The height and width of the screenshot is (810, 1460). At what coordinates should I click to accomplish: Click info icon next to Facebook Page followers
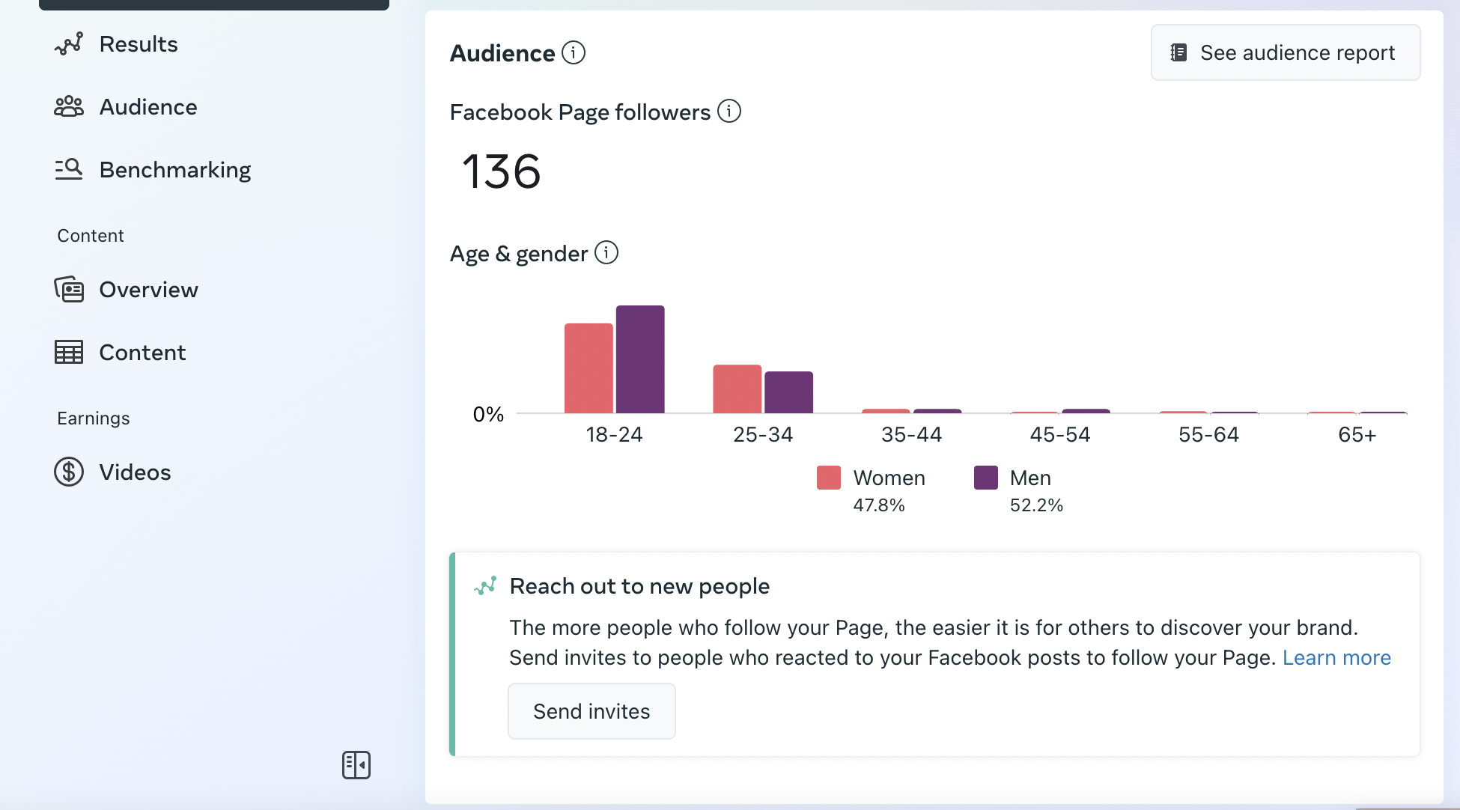(x=729, y=112)
